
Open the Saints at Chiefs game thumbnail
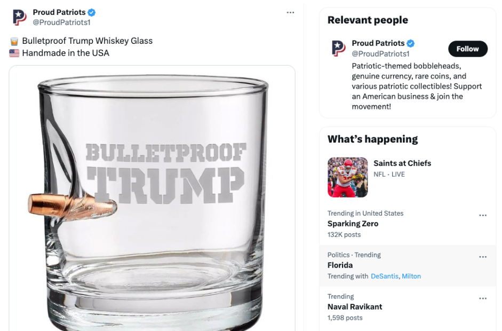click(x=348, y=177)
